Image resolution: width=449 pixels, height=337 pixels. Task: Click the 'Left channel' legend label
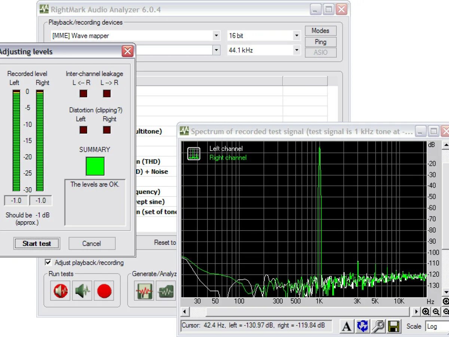click(226, 149)
